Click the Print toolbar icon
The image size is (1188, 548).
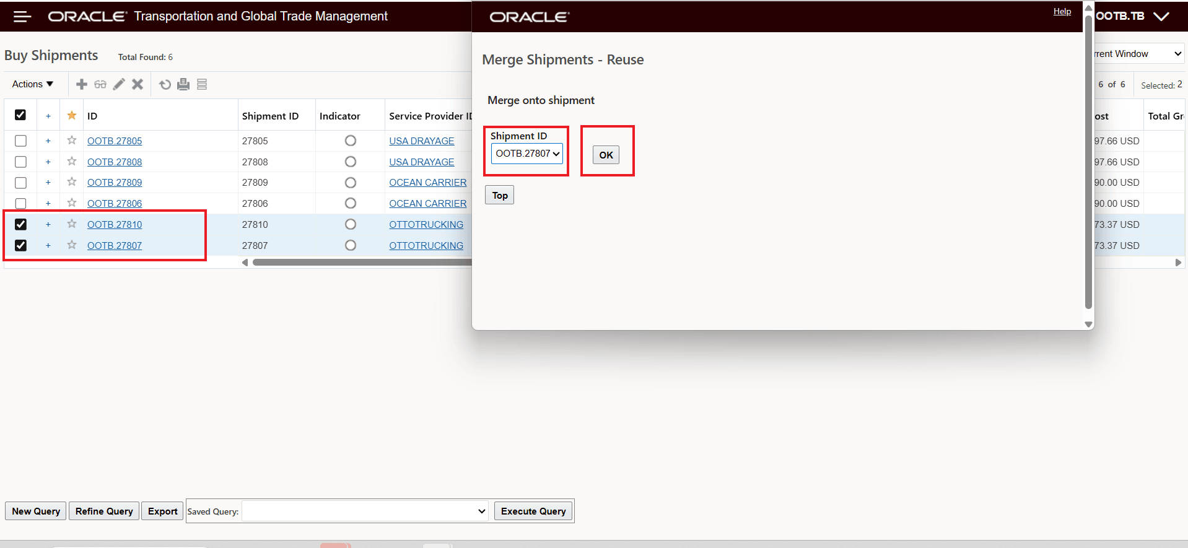183,84
